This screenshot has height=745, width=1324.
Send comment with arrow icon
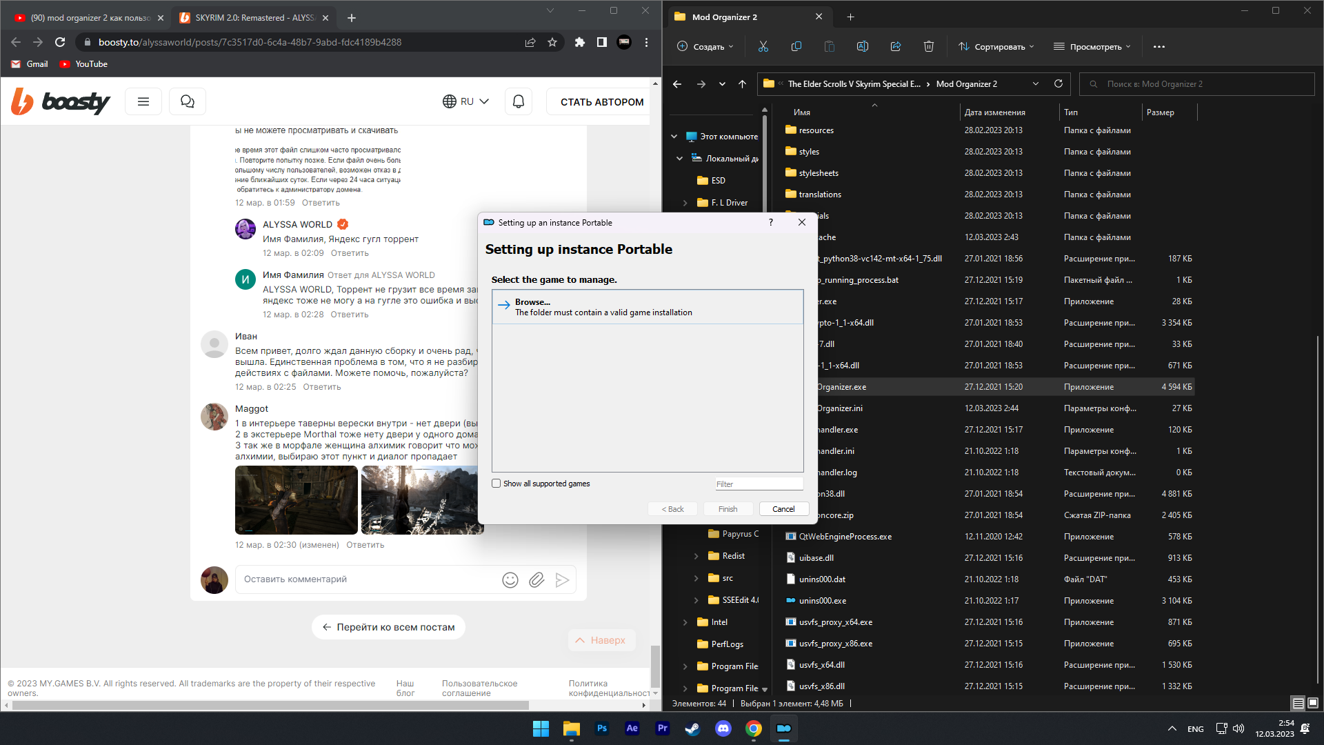click(562, 579)
